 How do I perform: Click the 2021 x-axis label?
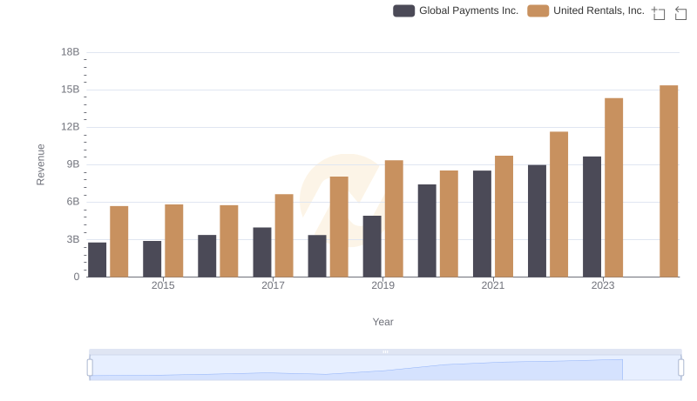point(493,285)
